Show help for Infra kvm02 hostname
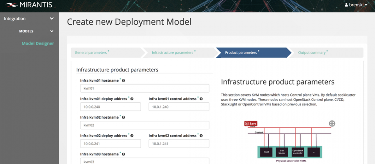This screenshot has height=164, width=375. click(x=123, y=118)
